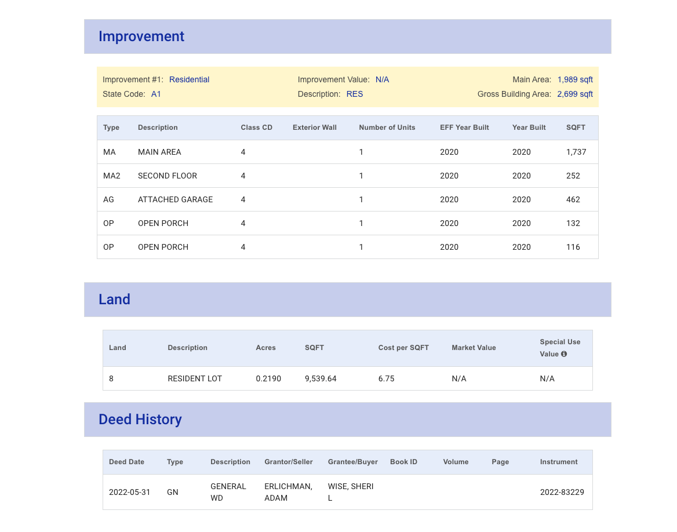Click the 2022-05-31 deed date cell
677x532 pixels.
tap(129, 492)
